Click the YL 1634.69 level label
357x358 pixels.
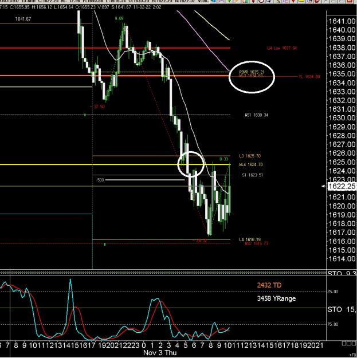click(309, 77)
